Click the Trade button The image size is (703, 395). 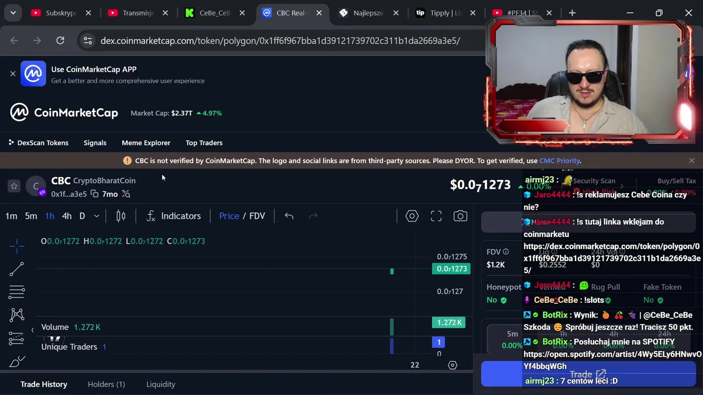[x=588, y=374]
